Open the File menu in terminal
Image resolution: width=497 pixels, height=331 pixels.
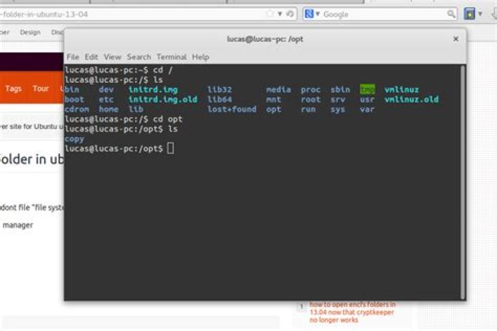(72, 57)
